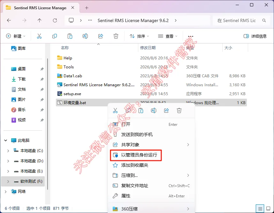
Task: Toggle the Details pane button
Action: [x=255, y=36]
